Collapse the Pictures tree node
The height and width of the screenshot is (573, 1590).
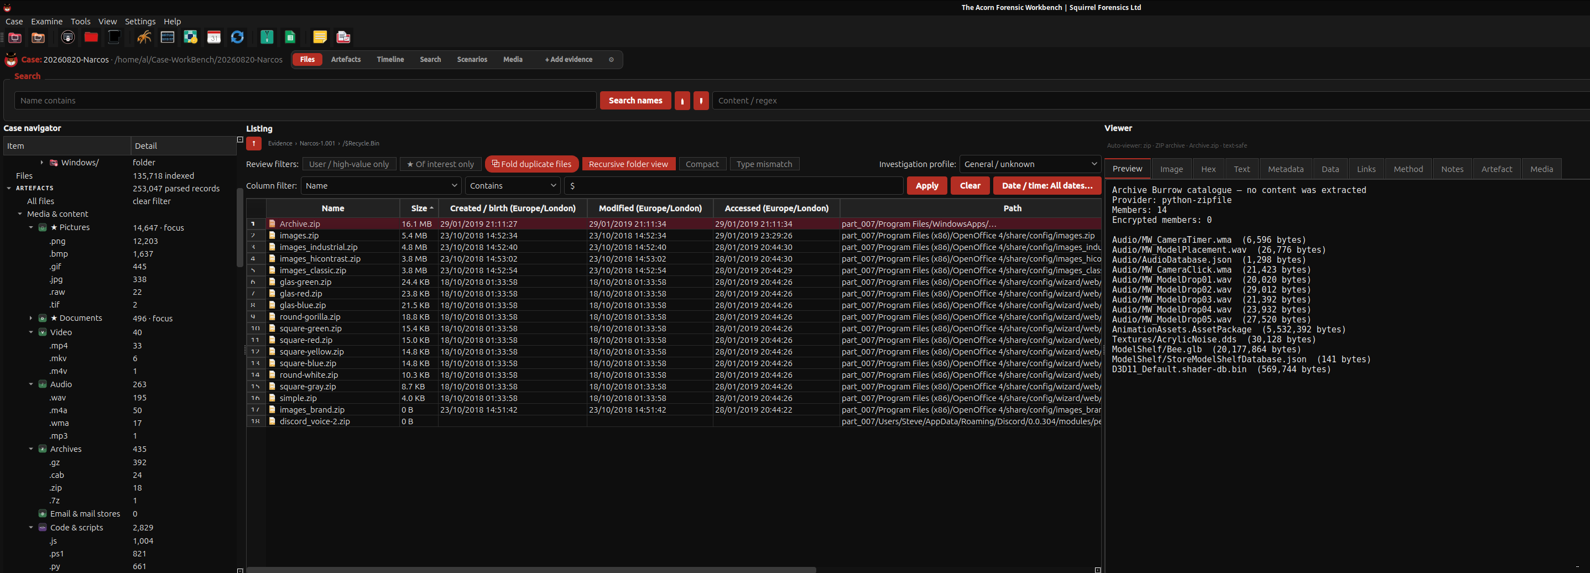pos(31,228)
